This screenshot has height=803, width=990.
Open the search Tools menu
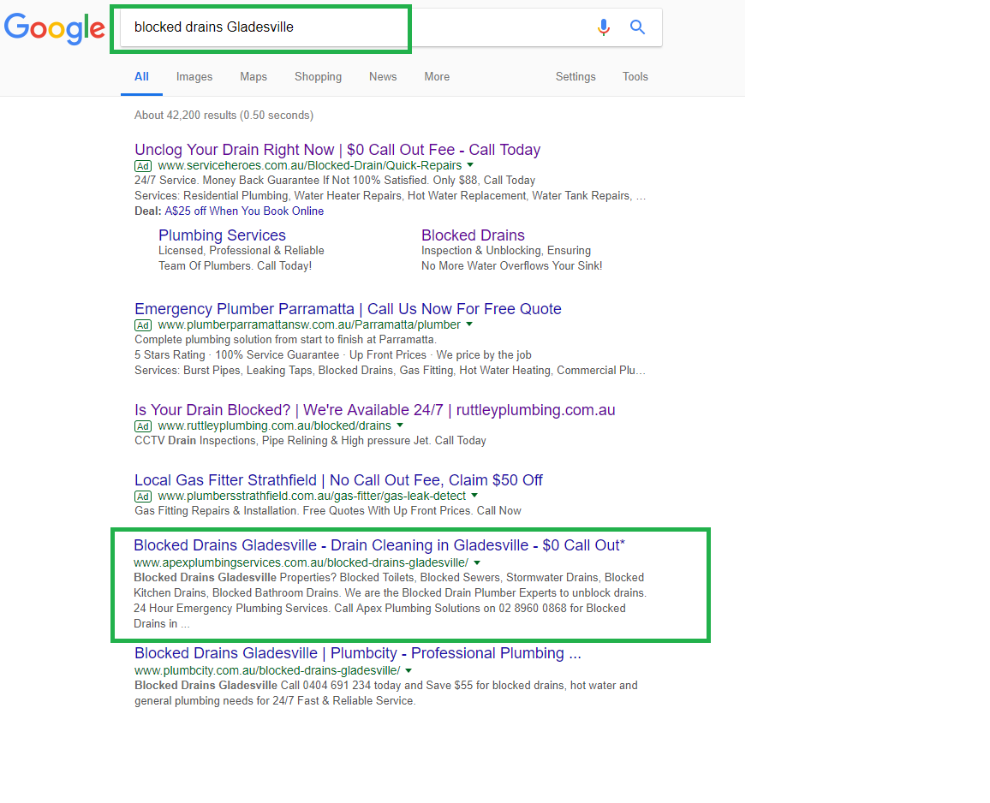[x=635, y=76]
